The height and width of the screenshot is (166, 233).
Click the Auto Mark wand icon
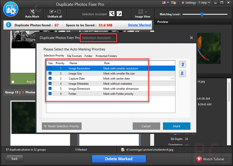click(x=32, y=12)
